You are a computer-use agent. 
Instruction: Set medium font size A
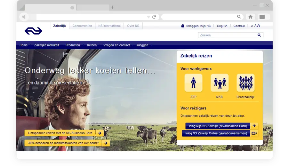[x=255, y=26]
